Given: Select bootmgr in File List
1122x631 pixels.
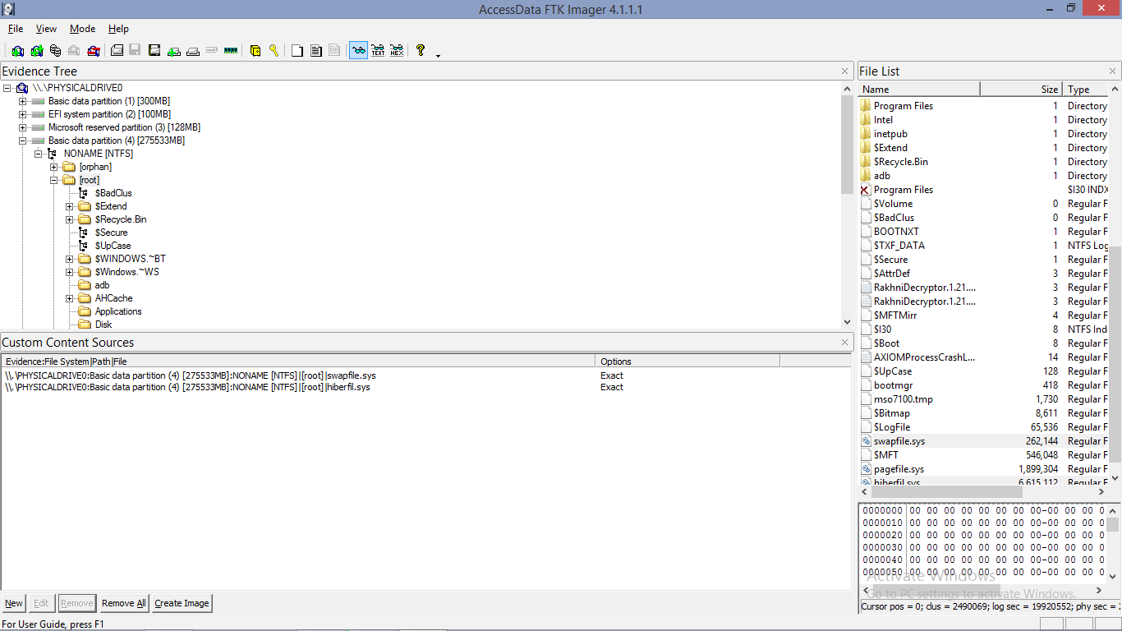Looking at the screenshot, I should [893, 385].
